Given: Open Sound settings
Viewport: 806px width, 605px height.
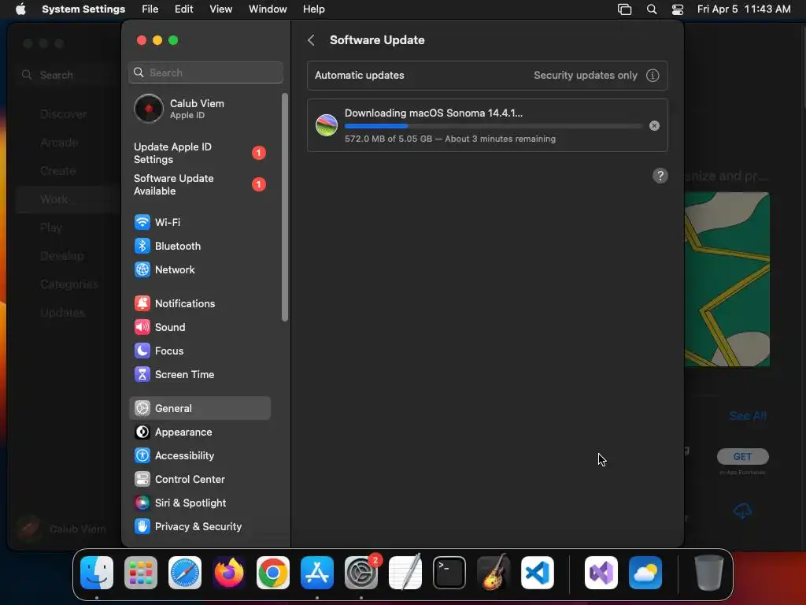Looking at the screenshot, I should (x=199, y=327).
